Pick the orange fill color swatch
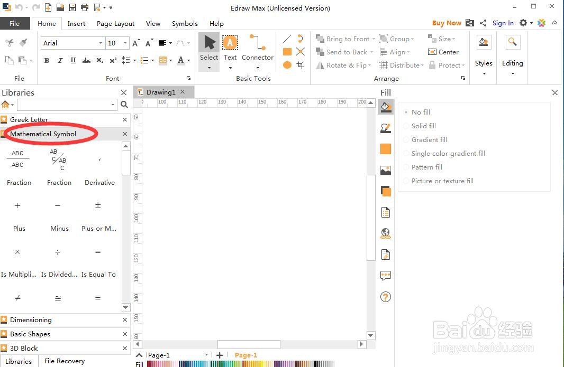564x367 pixels. click(386, 149)
